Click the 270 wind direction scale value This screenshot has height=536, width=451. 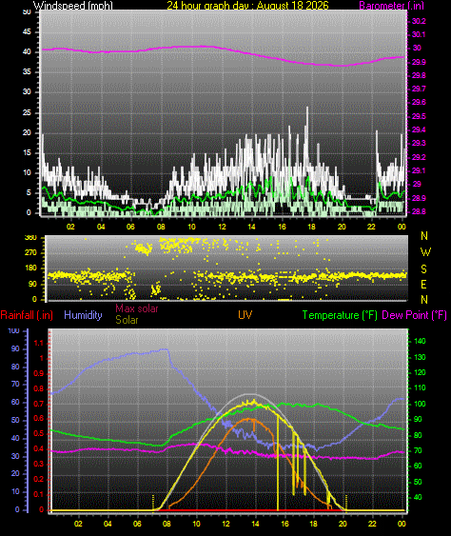click(30, 252)
